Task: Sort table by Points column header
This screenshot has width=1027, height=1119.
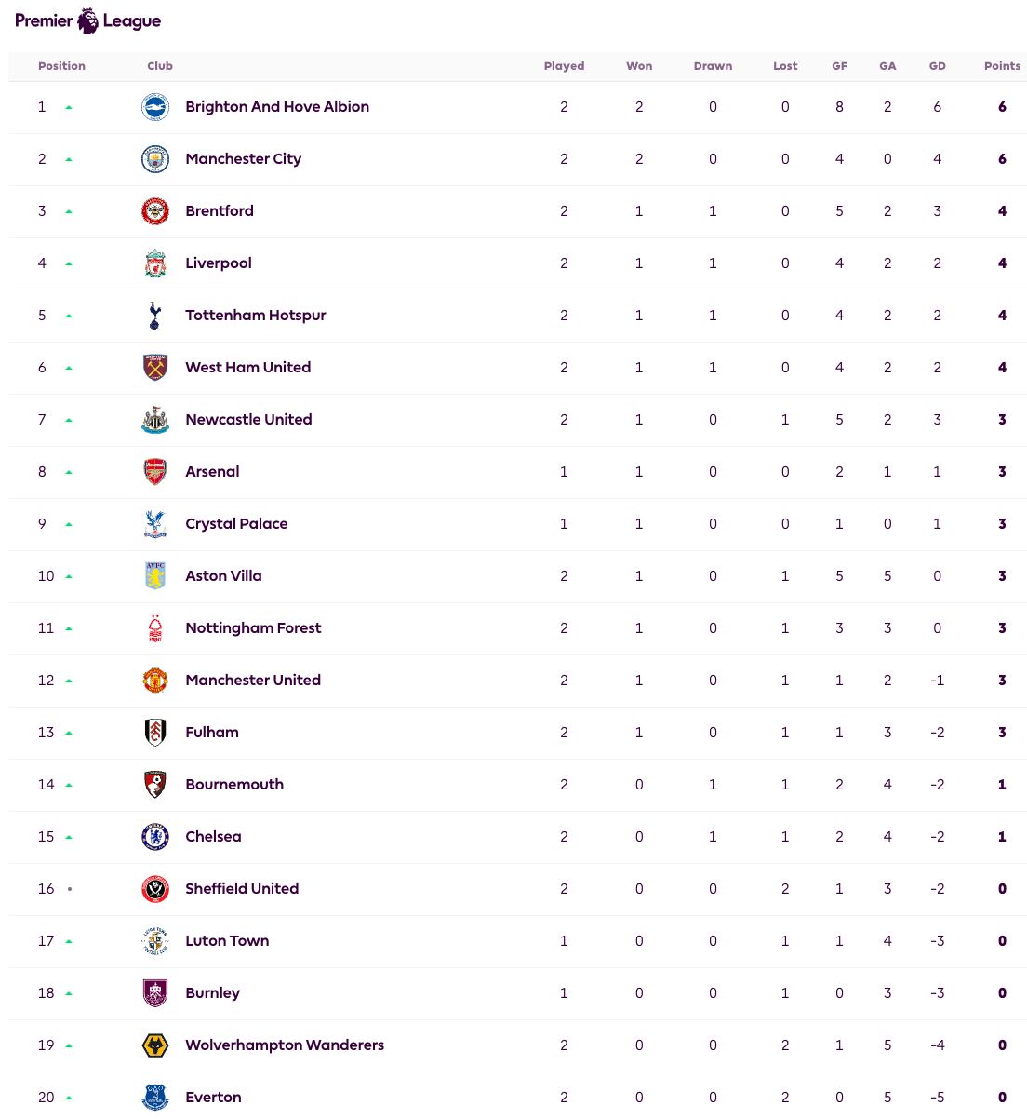Action: pos(1002,66)
